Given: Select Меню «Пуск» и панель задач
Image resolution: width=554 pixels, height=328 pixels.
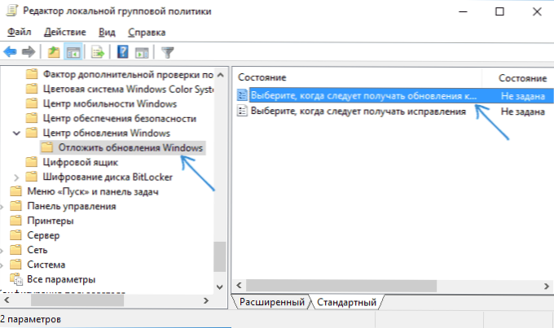Looking at the screenshot, I should coord(93,192).
